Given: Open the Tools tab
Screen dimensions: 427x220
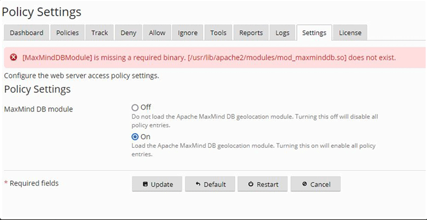Looking at the screenshot, I should coord(218,33).
